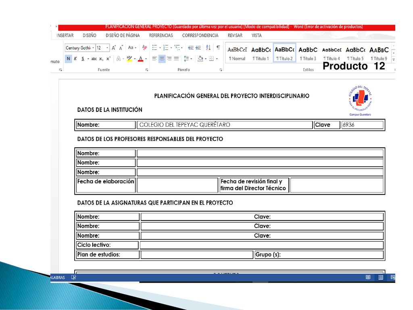Insert bulleted list
Image resolution: width=413 pixels, height=310 pixels.
click(x=154, y=48)
